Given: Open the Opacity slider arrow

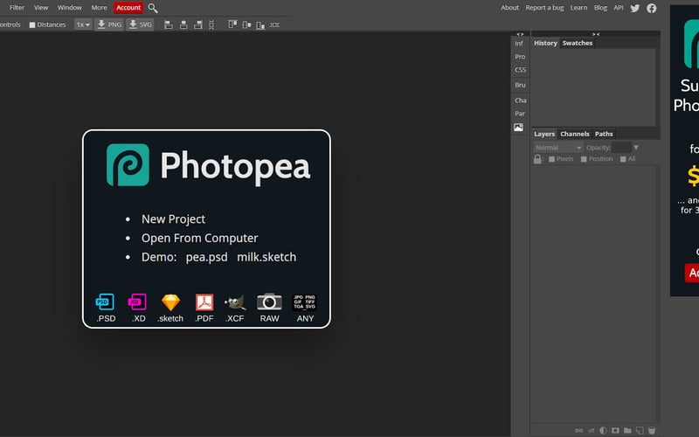Looking at the screenshot, I should click(636, 148).
